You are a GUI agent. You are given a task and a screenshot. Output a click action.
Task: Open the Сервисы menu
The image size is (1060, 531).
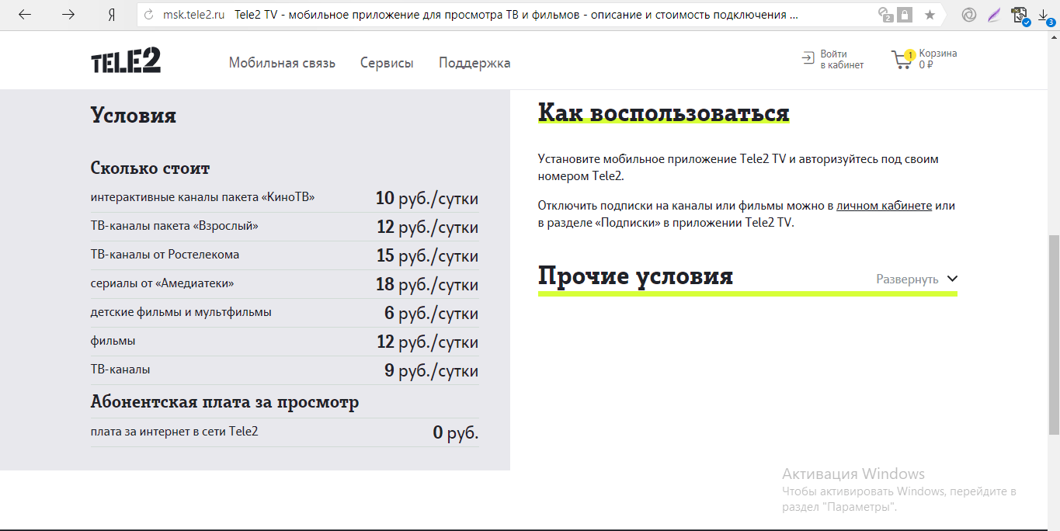coord(387,63)
